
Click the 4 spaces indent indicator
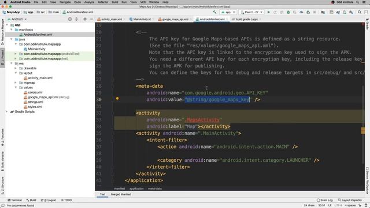click(350, 206)
